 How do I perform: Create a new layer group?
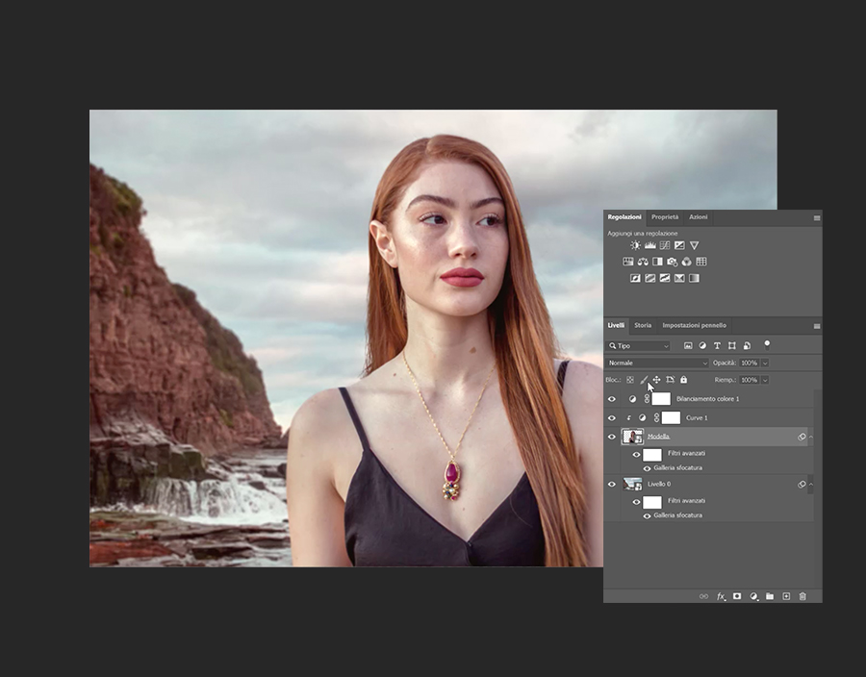(x=770, y=596)
